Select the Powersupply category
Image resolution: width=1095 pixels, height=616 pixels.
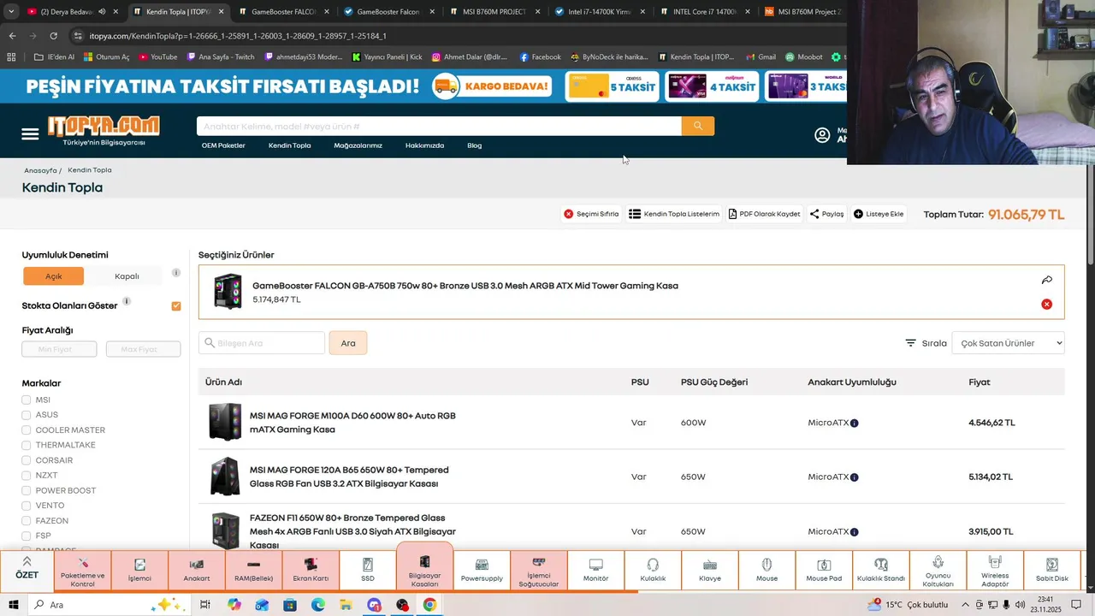pos(482,570)
